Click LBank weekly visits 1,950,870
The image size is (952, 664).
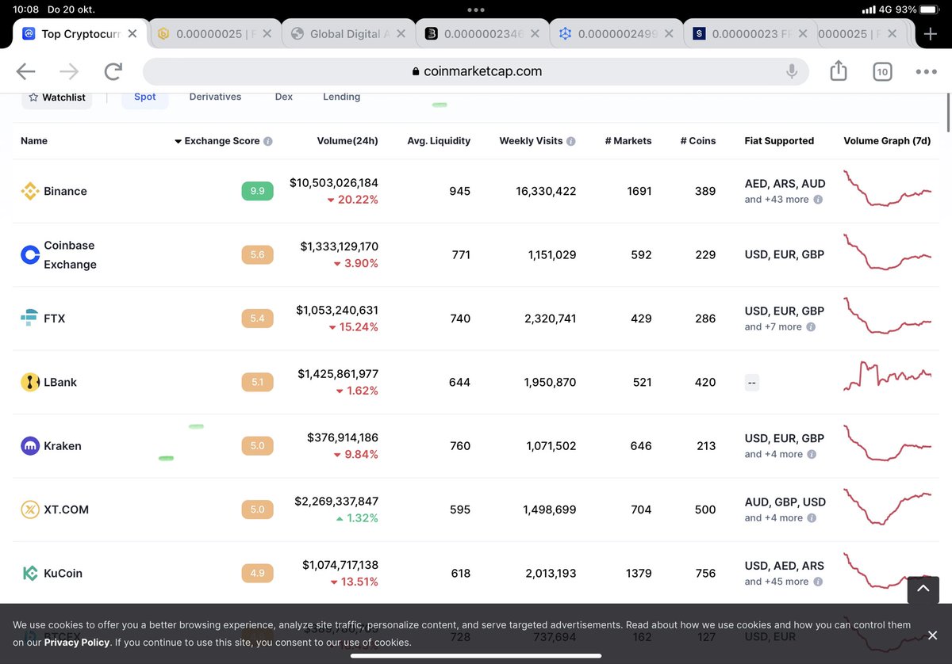(550, 382)
